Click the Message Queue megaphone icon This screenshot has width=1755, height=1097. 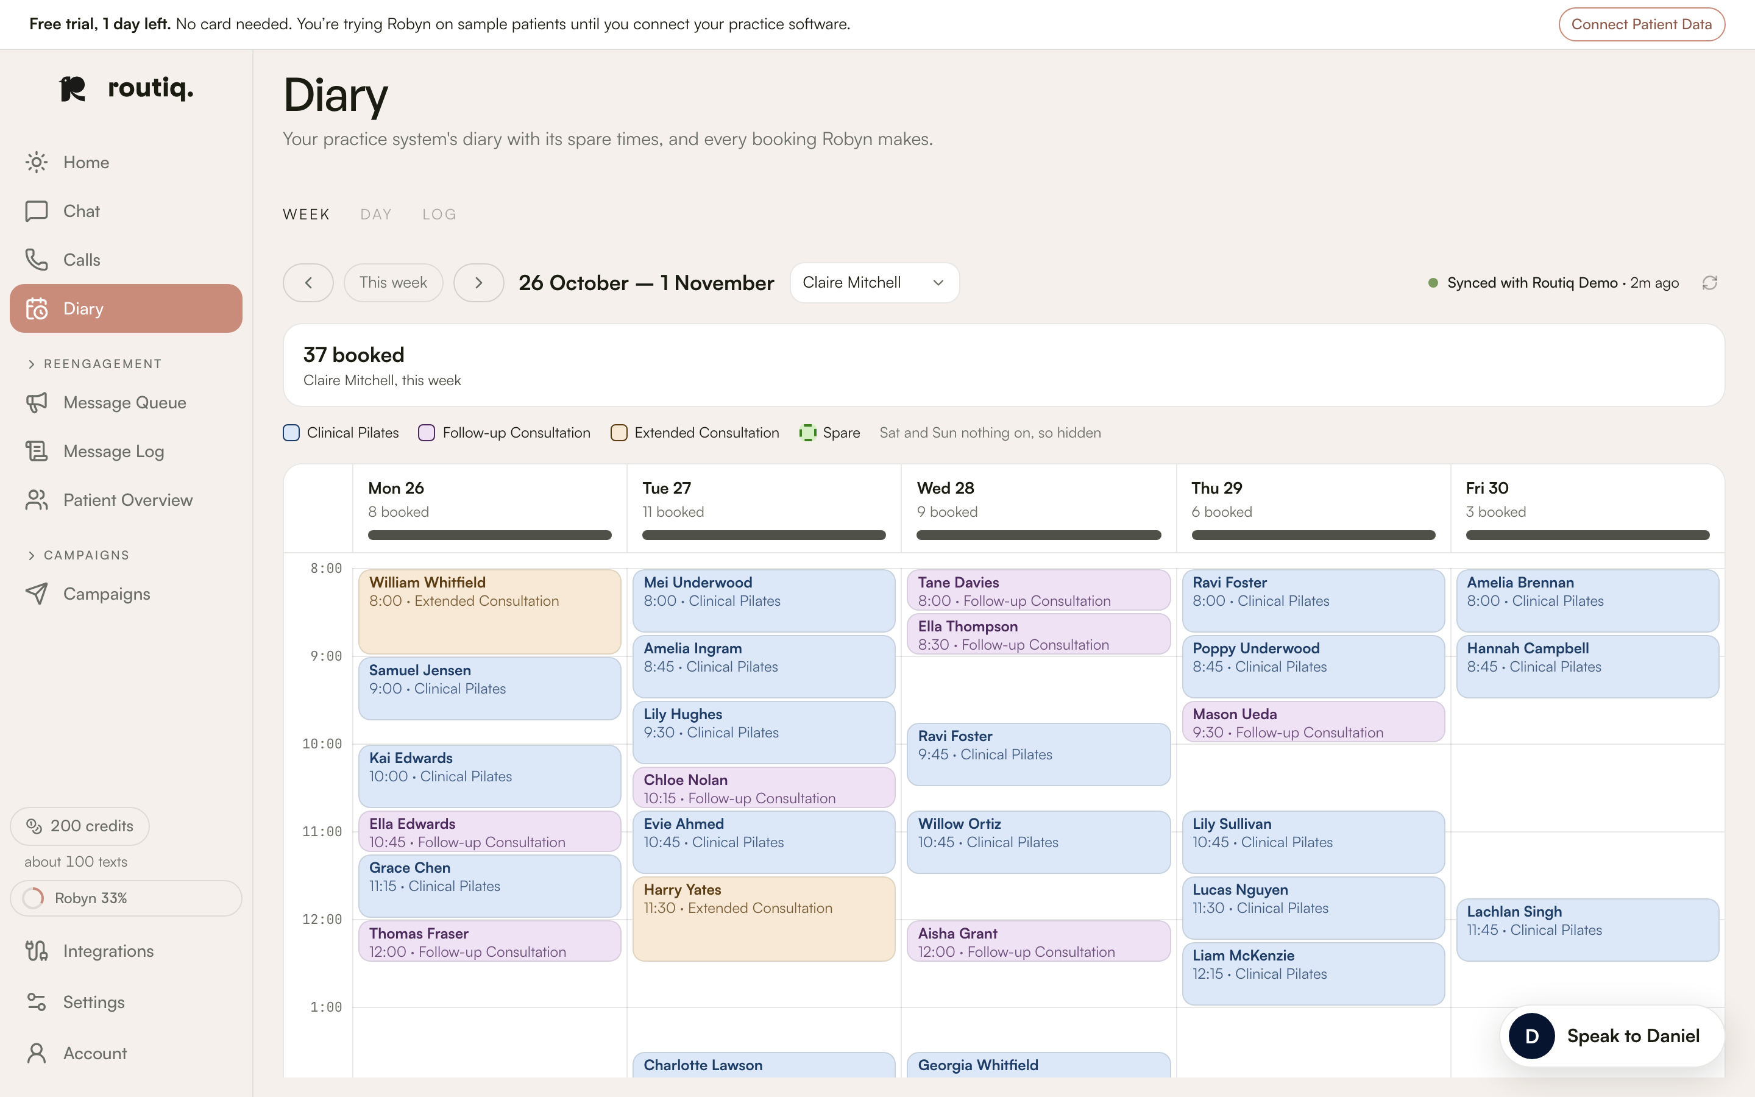click(37, 403)
